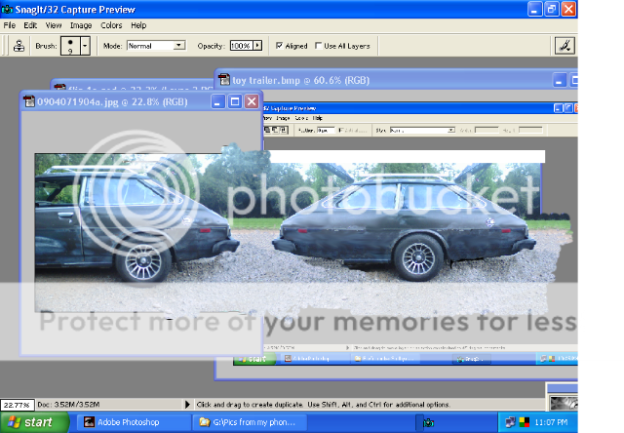Click the brush size preview swatch
This screenshot has width=624, height=433.
pyautogui.click(x=70, y=46)
